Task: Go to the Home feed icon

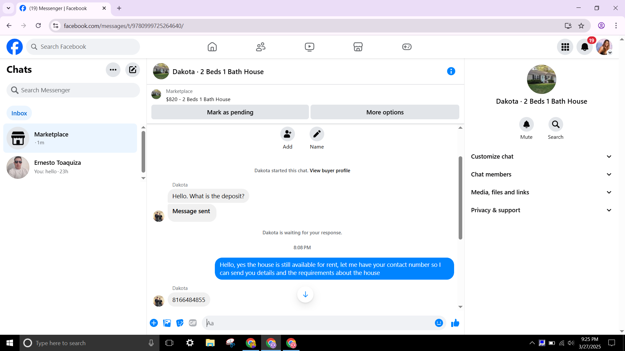Action: (x=212, y=47)
